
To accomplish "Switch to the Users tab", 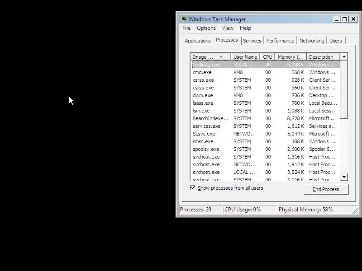I will tap(335, 41).
